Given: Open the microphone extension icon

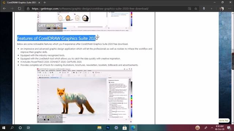Looking at the screenshot, I should coord(204,9).
